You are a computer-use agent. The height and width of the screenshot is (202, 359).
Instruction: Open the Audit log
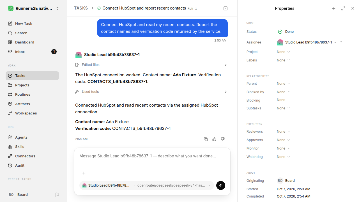pos(32,166)
